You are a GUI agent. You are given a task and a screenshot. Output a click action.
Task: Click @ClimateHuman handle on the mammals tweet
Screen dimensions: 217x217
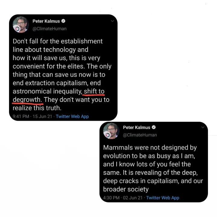pyautogui.click(x=140, y=135)
